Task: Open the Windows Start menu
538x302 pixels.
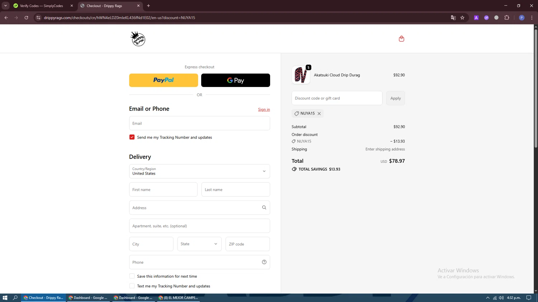Action: [5, 298]
